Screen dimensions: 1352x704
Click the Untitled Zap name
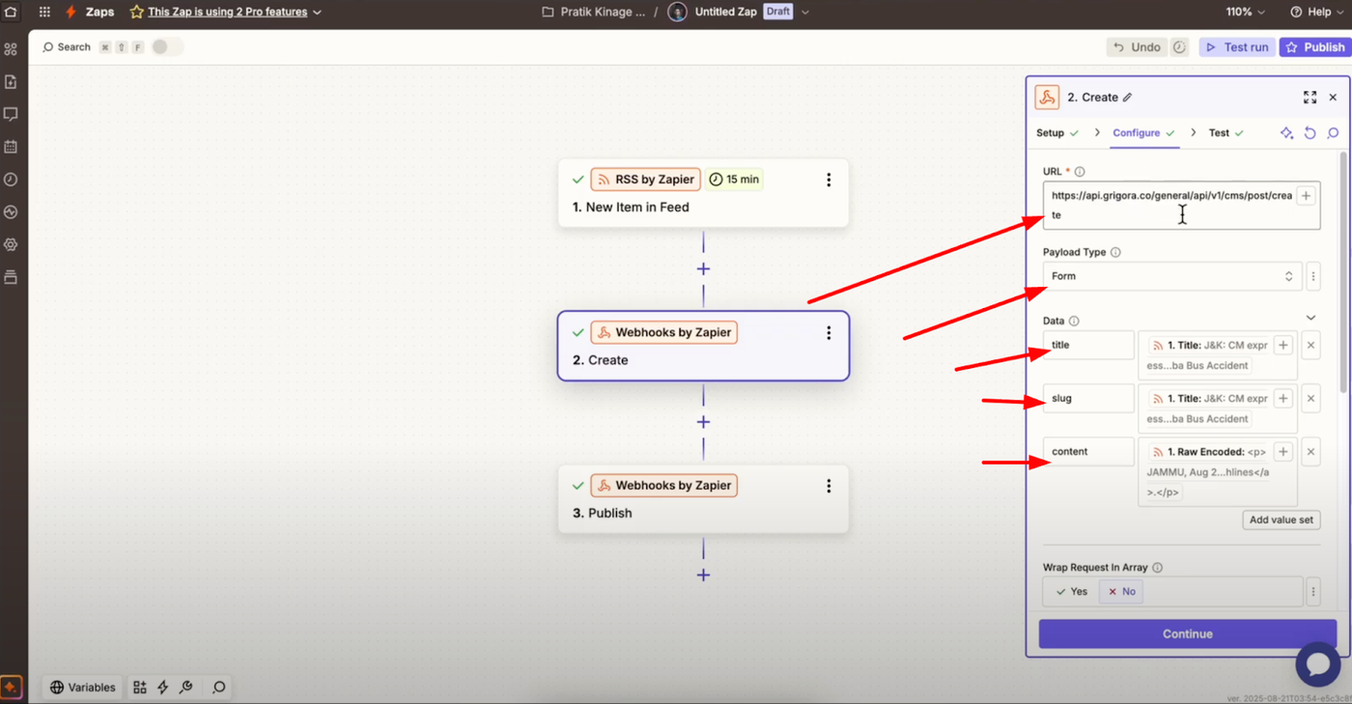(726, 13)
